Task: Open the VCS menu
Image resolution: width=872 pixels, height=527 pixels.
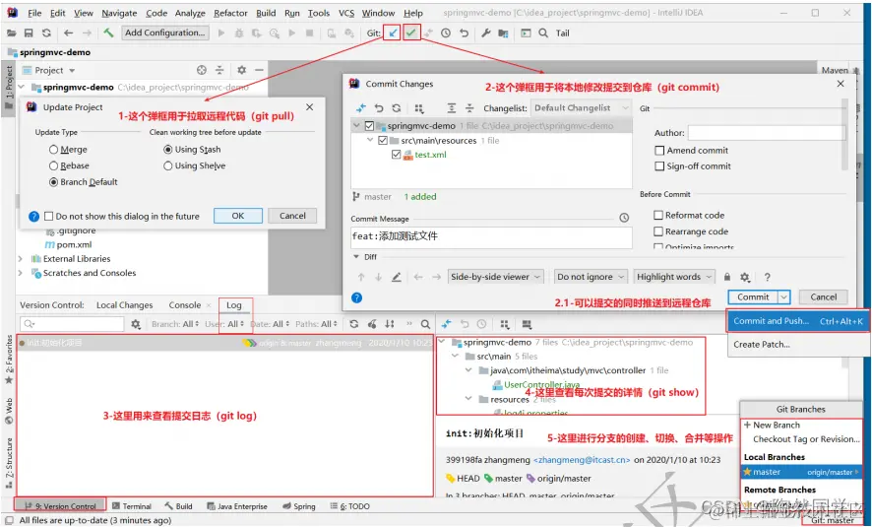Action: coord(345,13)
